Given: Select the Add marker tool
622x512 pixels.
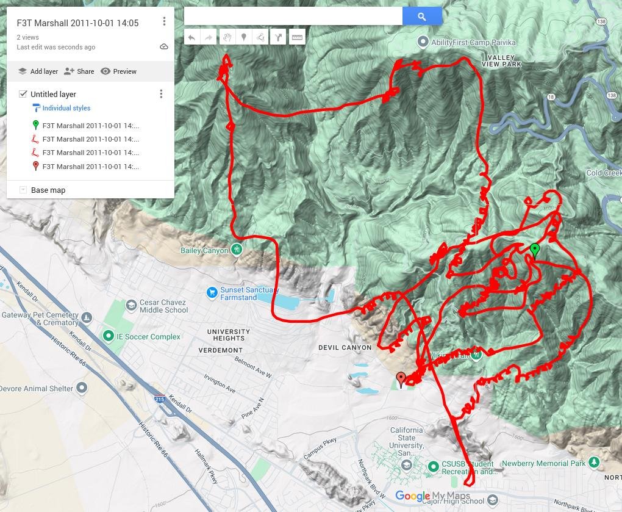Looking at the screenshot, I should [244, 37].
